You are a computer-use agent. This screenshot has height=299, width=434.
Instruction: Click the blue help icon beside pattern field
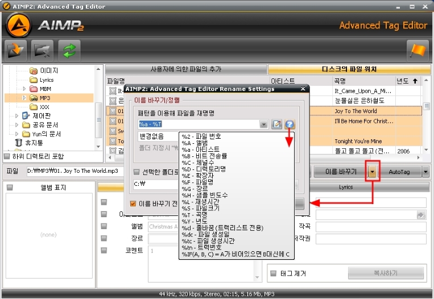[290, 124]
